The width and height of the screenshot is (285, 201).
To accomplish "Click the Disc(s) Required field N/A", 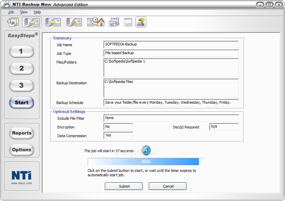I will click(x=224, y=127).
